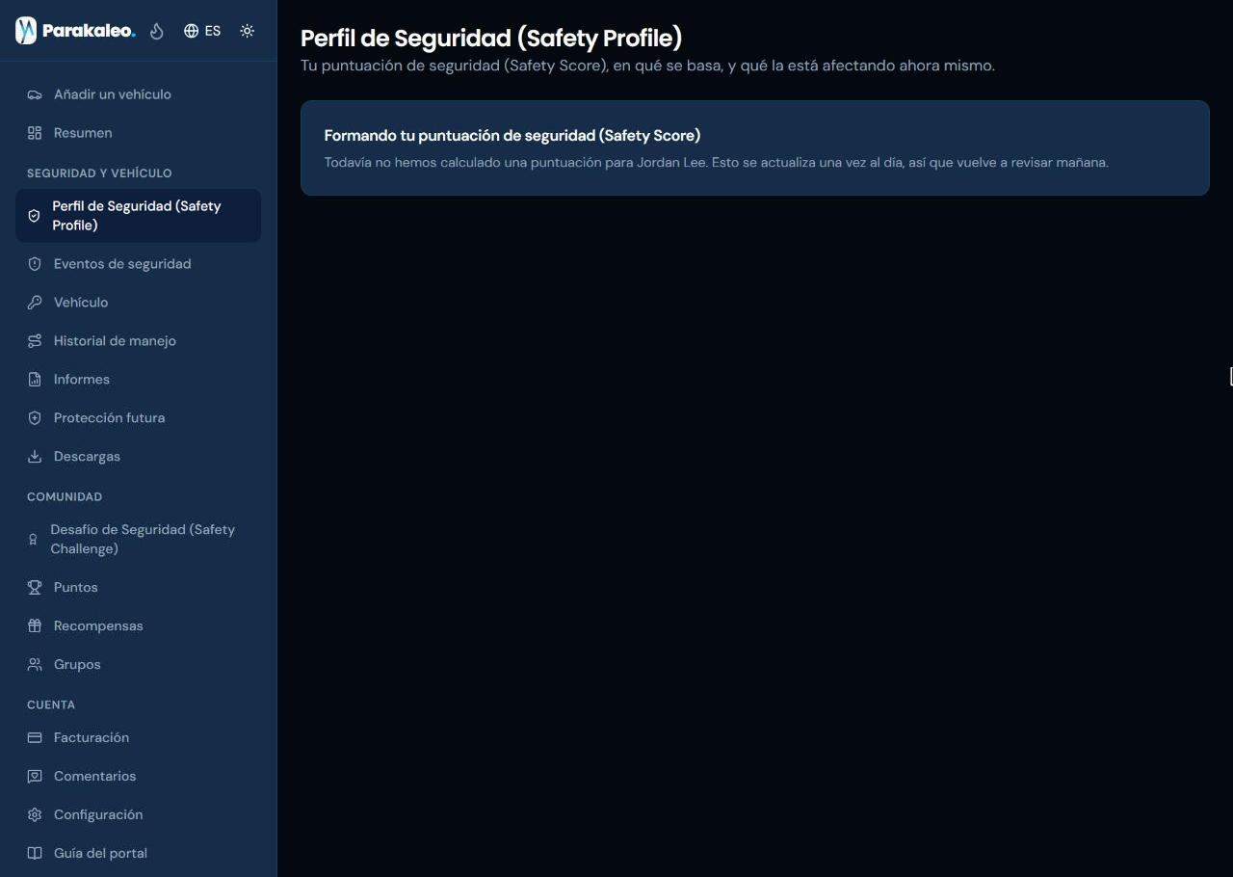The height and width of the screenshot is (877, 1233).
Task: Open the ES language selector
Action: 202,31
